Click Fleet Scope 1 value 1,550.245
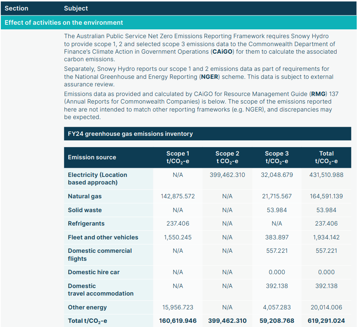 (178, 237)
